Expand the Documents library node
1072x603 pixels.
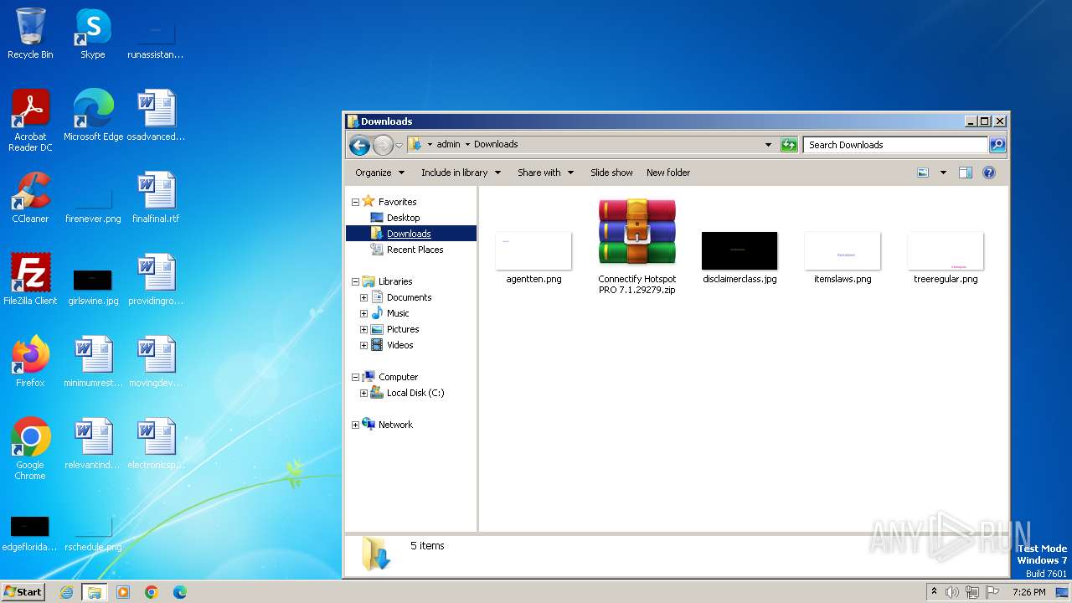pyautogui.click(x=364, y=297)
